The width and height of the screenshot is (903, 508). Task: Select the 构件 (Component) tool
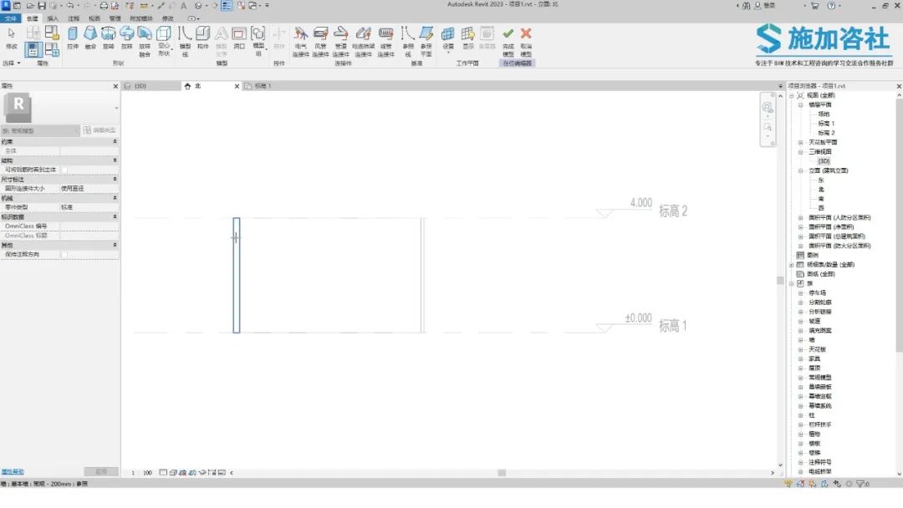click(x=202, y=38)
